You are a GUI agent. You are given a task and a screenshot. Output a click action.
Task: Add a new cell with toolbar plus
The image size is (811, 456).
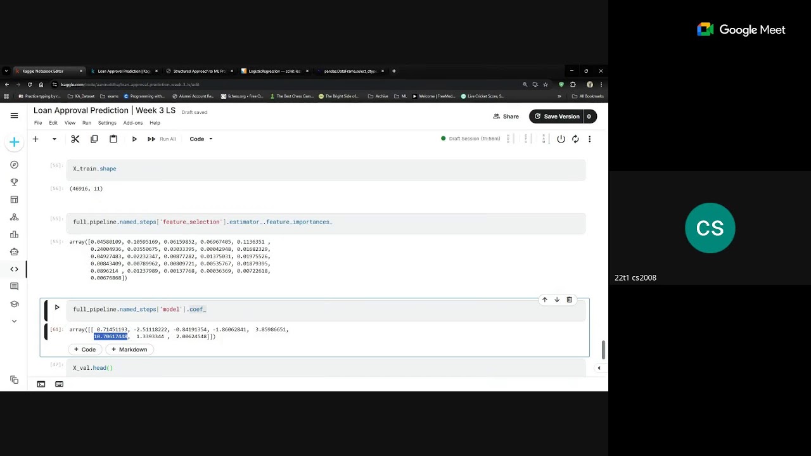pyautogui.click(x=35, y=139)
